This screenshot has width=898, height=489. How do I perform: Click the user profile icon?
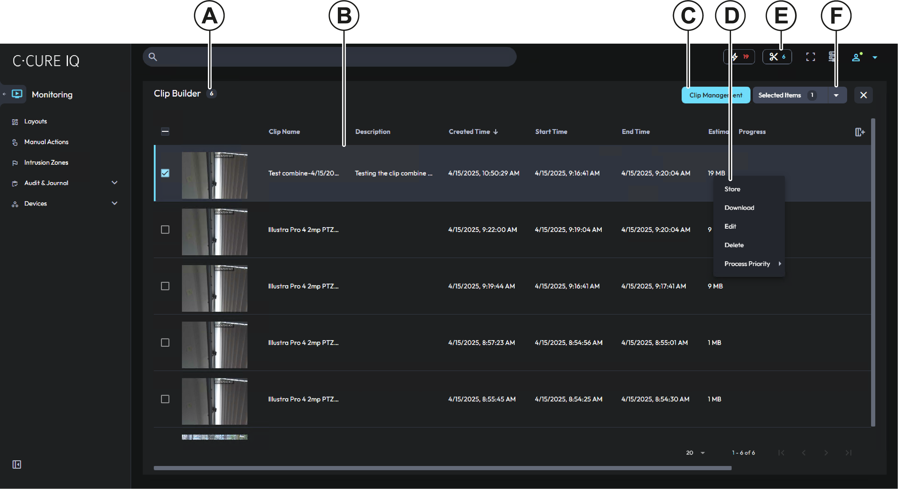pyautogui.click(x=856, y=57)
